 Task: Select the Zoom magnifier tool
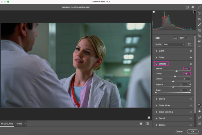click(199, 105)
